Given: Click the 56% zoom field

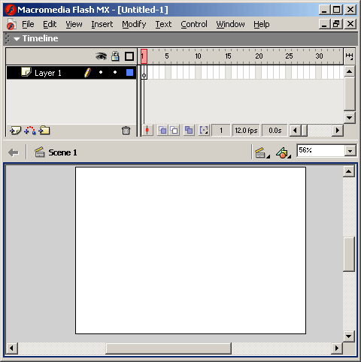Looking at the screenshot, I should [x=321, y=150].
